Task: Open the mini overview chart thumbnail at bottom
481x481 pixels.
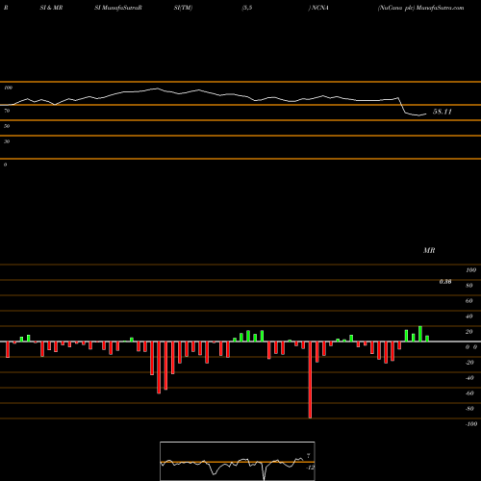Action: pyautogui.click(x=238, y=461)
